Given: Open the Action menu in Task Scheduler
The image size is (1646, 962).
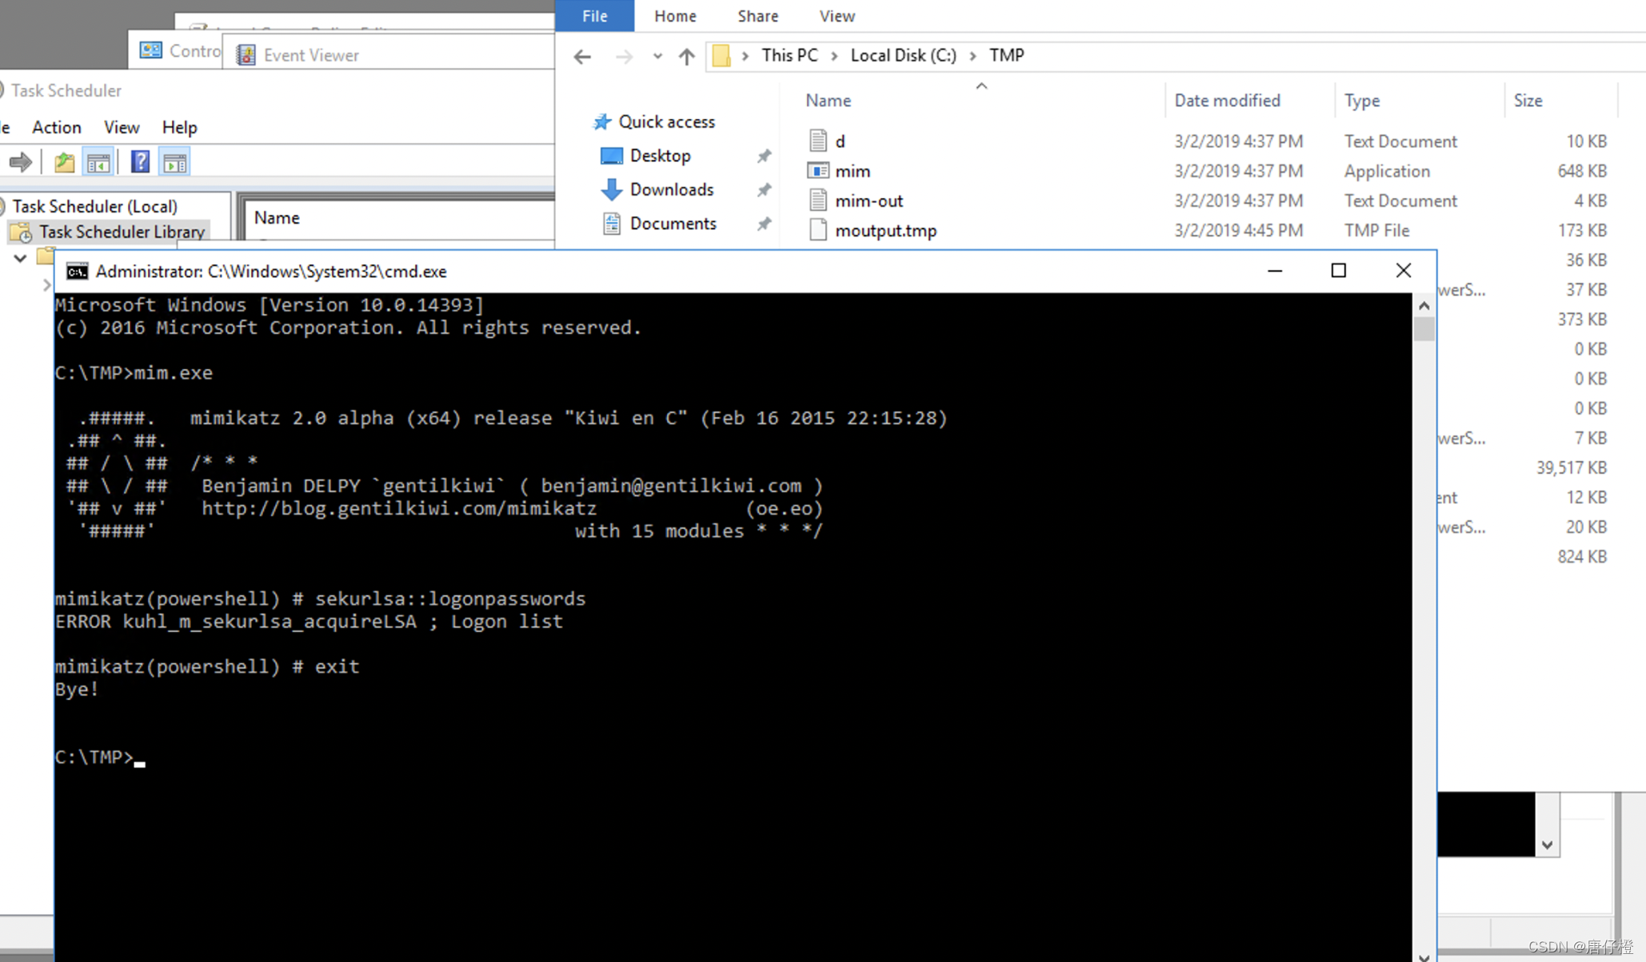Looking at the screenshot, I should [56, 127].
